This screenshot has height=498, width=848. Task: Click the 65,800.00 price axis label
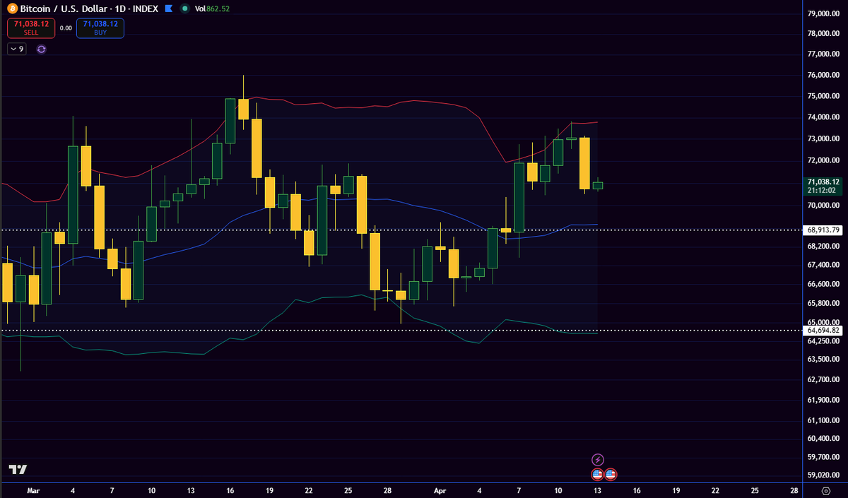(823, 304)
